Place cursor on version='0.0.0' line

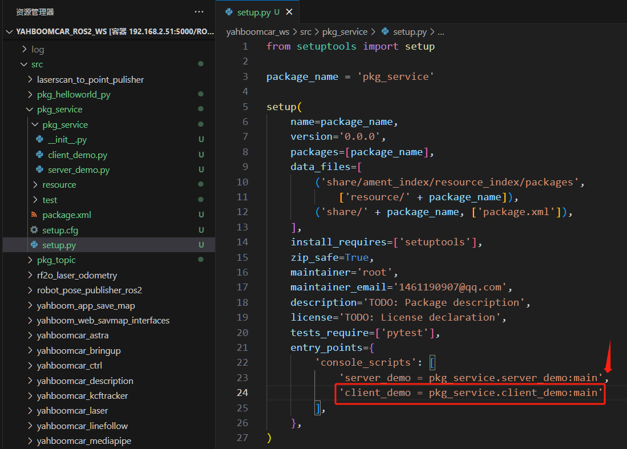(338, 137)
